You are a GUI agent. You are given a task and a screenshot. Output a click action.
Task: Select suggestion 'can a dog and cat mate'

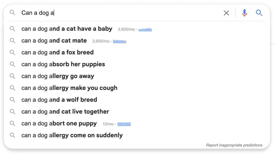pyautogui.click(x=54, y=41)
